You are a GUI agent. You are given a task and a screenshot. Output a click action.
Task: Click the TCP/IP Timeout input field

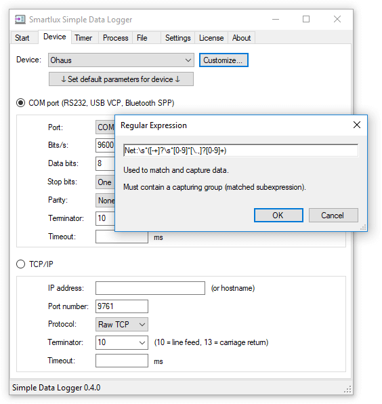[122, 361]
